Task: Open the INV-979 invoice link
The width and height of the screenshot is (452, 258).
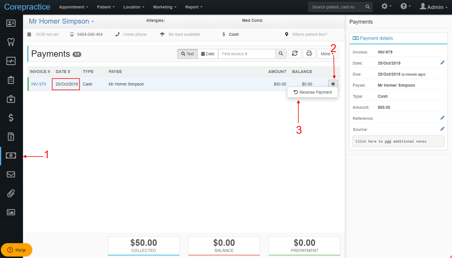Action: click(x=38, y=84)
